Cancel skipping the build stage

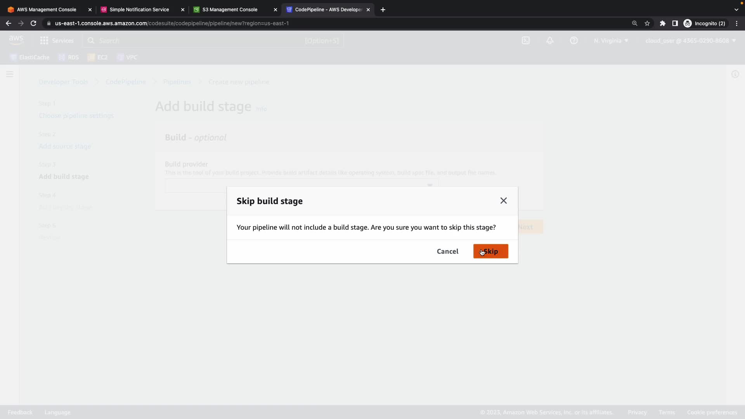(x=447, y=251)
